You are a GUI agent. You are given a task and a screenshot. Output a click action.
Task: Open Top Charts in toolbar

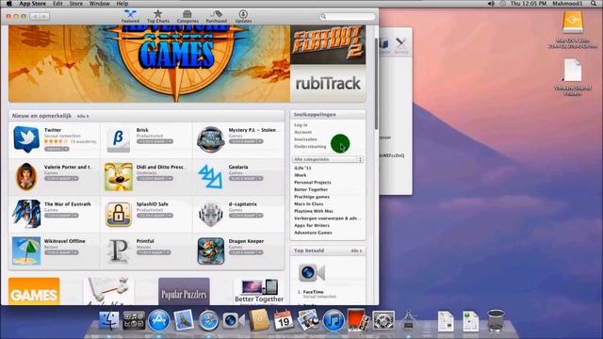(x=157, y=16)
